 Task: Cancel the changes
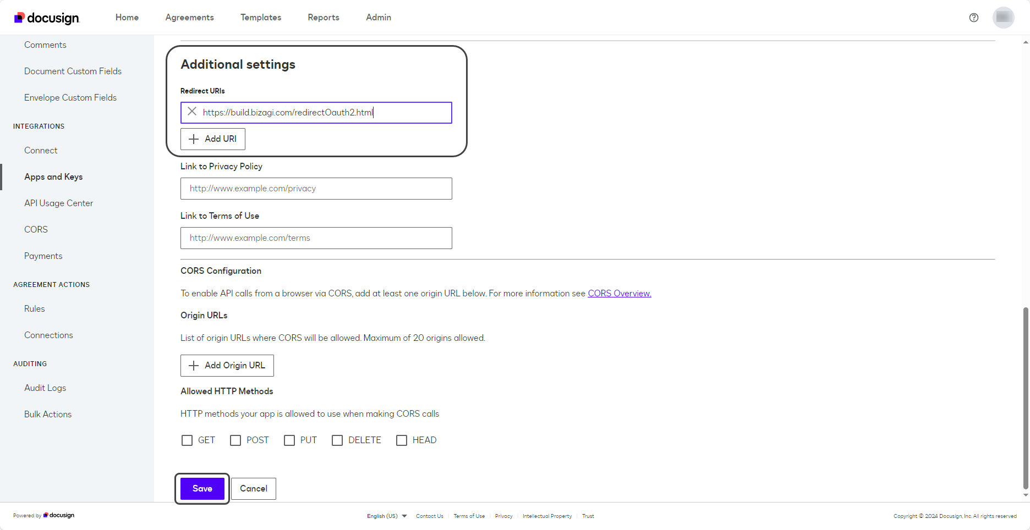coord(254,489)
